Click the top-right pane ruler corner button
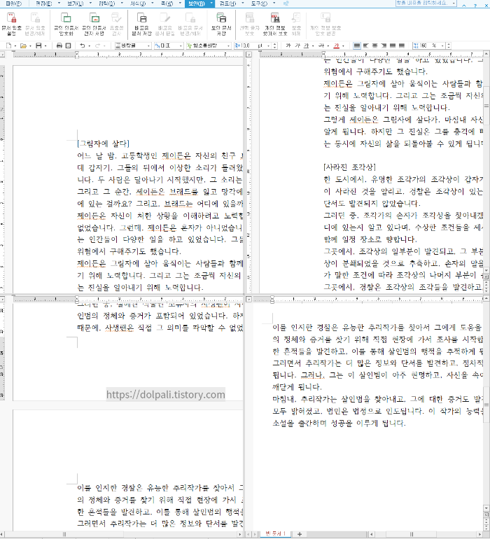The width and height of the screenshot is (490, 539). [x=249, y=55]
